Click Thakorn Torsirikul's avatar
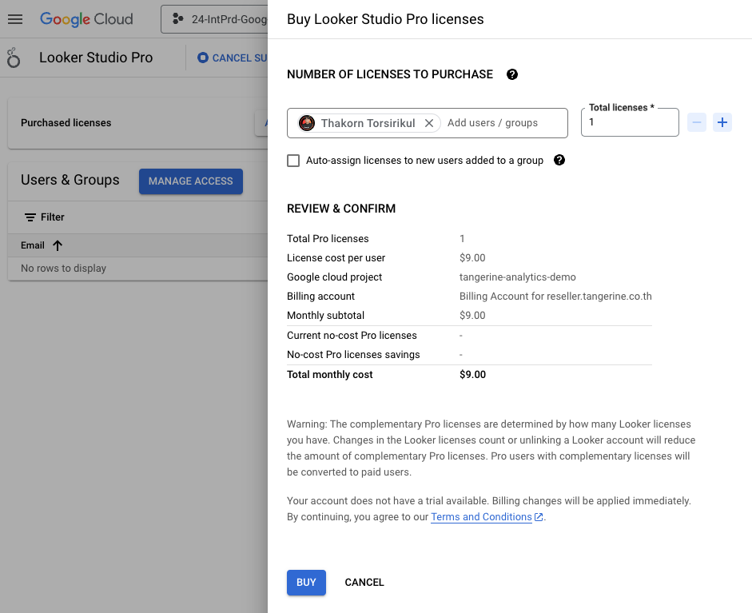Viewport: 752px width, 613px height. pos(307,123)
